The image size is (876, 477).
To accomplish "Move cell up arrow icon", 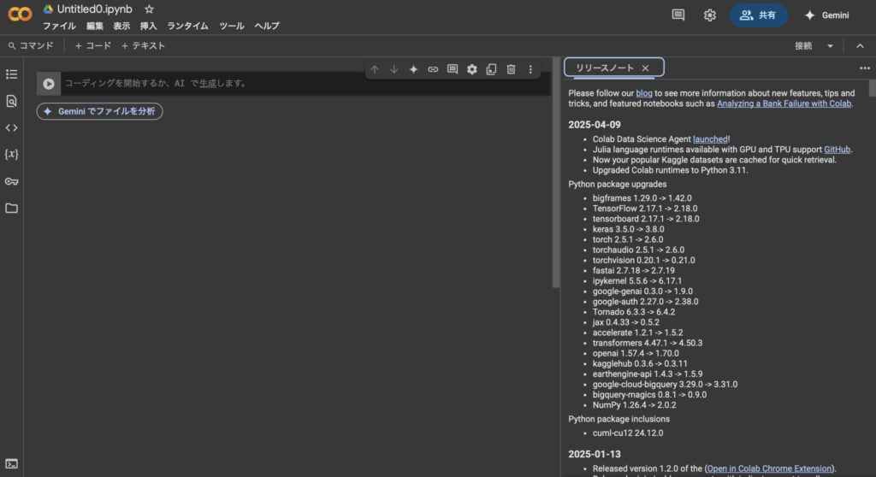I will 375,69.
